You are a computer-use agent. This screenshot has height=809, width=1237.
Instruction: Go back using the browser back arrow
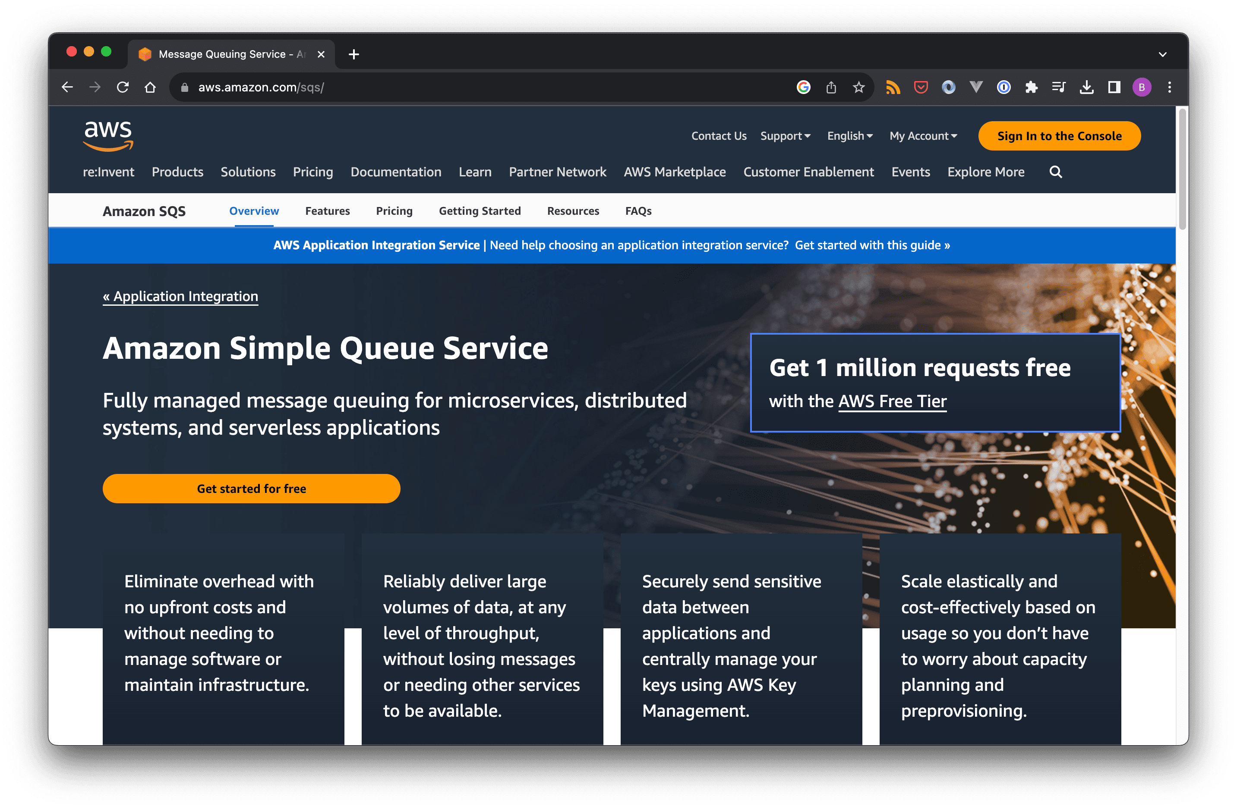[x=68, y=87]
